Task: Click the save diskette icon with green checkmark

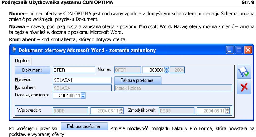Action: tap(244, 72)
